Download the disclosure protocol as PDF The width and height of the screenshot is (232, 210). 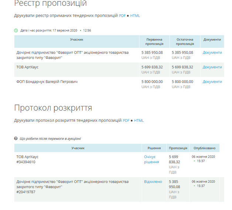pyautogui.click(x=126, y=121)
